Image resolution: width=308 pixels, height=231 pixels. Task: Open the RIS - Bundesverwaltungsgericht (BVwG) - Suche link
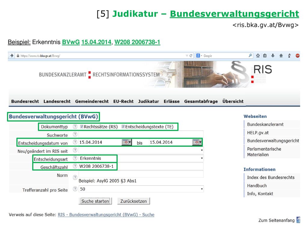click(x=106, y=215)
